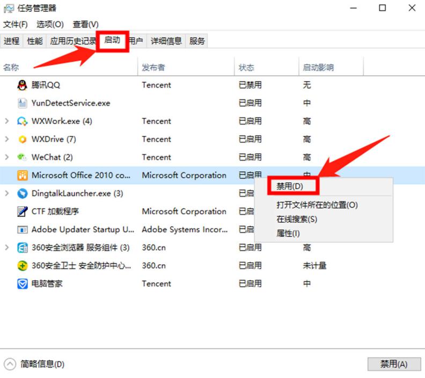This screenshot has width=425, height=378.
Task: Switch to the 用户 tab
Action: pyautogui.click(x=136, y=41)
